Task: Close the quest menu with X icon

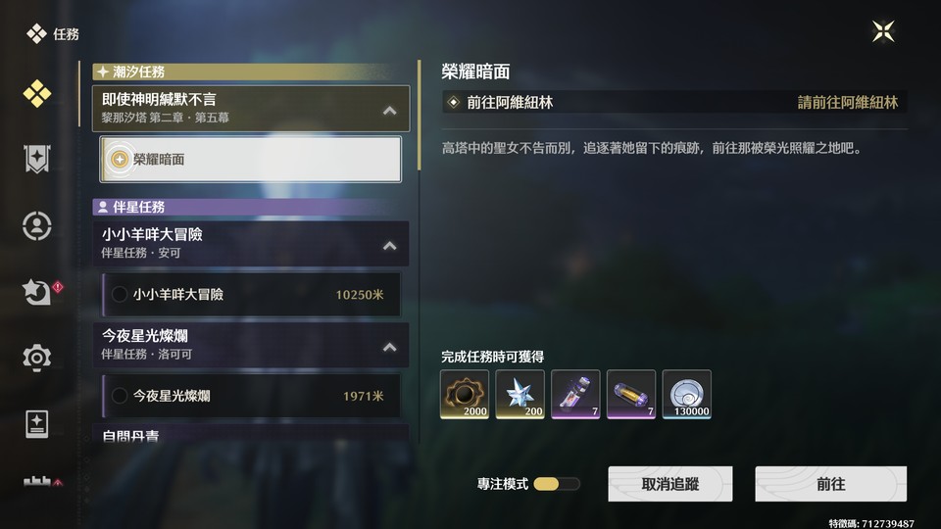Action: pyautogui.click(x=883, y=31)
